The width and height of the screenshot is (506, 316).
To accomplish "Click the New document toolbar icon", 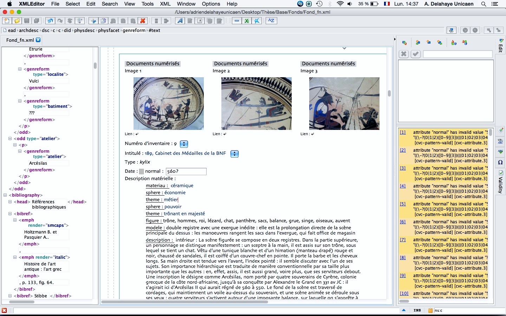I will click(7, 21).
